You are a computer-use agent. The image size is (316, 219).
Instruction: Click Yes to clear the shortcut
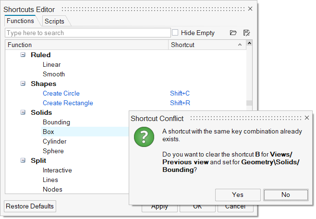click(238, 195)
